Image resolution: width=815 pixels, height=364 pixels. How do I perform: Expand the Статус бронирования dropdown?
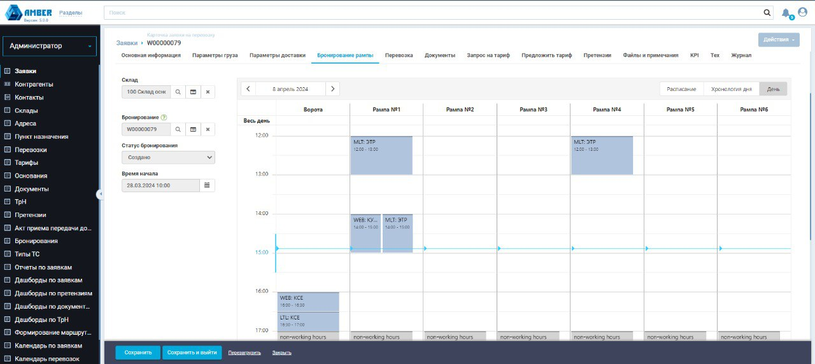point(168,157)
